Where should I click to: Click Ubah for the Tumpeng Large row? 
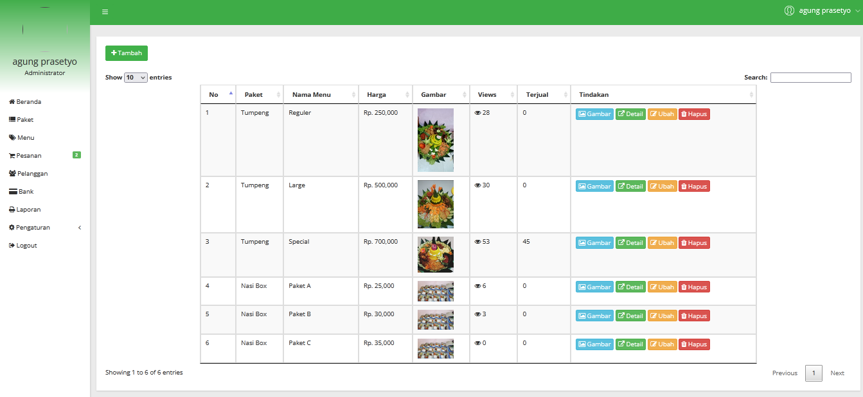click(x=662, y=187)
